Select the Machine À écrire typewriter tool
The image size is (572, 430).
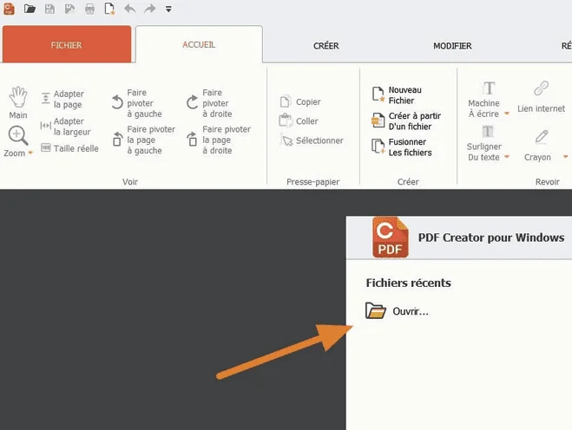click(x=484, y=99)
